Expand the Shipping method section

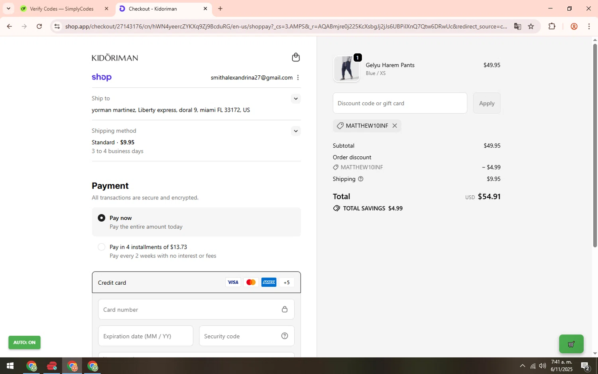click(295, 131)
